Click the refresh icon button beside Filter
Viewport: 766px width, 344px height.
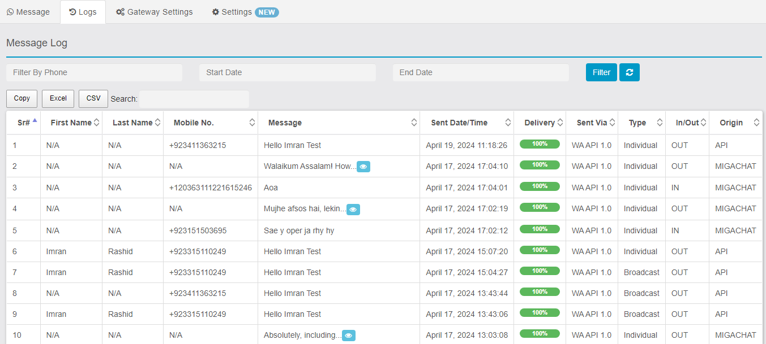pos(629,72)
